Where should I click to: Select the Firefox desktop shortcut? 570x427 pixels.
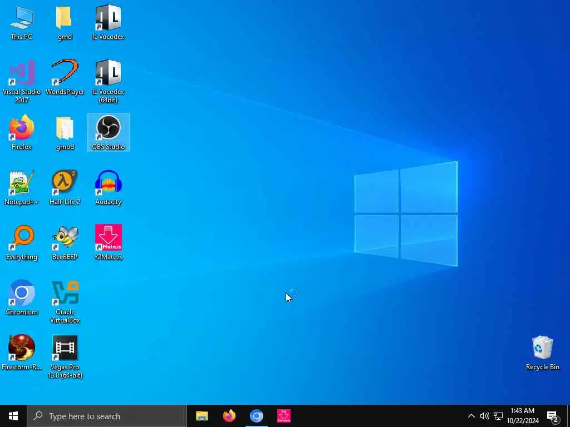[22, 132]
